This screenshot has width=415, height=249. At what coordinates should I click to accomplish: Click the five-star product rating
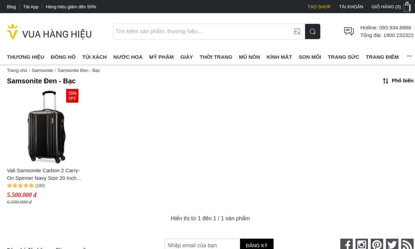[x=20, y=186]
